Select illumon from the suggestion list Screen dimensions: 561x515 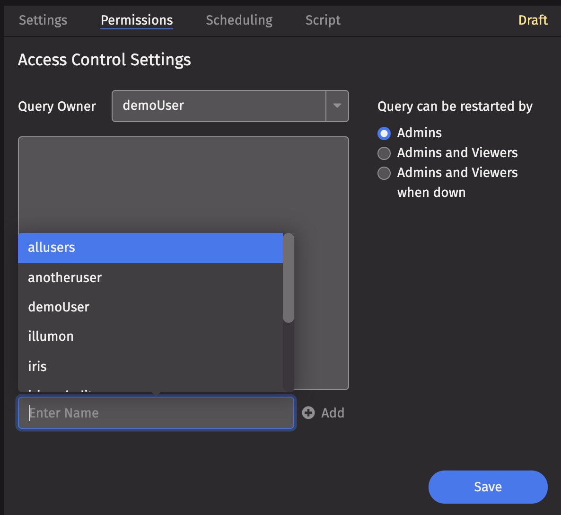click(x=150, y=337)
